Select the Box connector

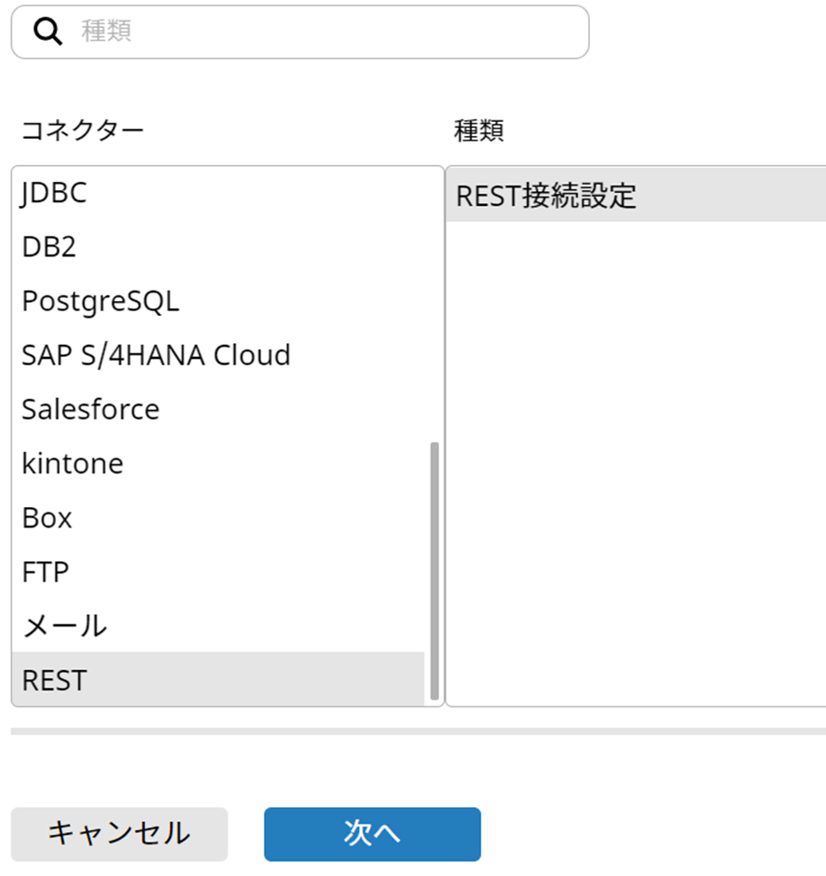tap(48, 517)
